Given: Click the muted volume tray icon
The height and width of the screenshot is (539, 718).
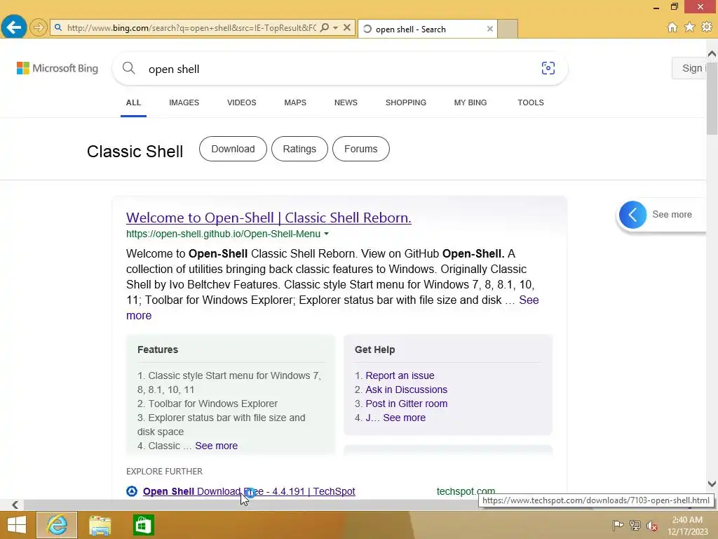Looking at the screenshot, I should pos(652,526).
